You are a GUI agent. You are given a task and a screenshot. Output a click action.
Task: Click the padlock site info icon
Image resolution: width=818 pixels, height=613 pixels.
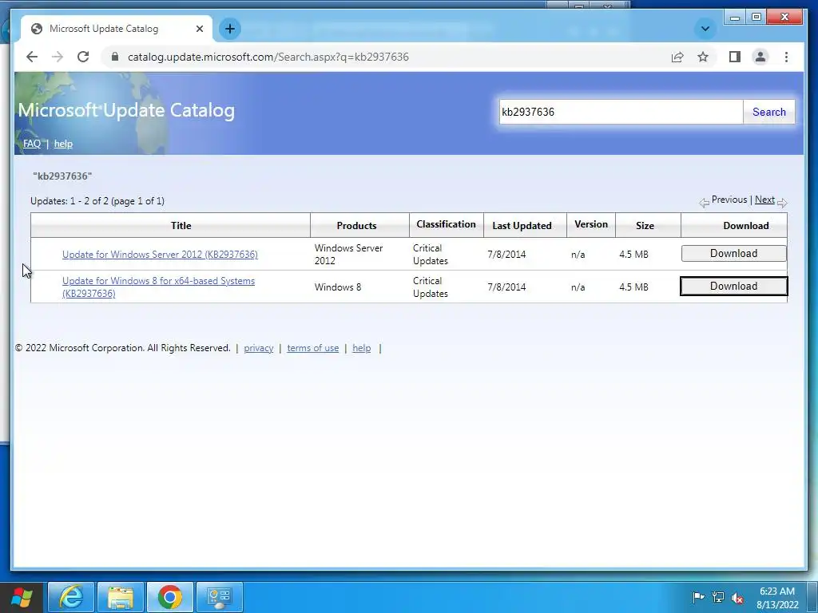tap(115, 57)
